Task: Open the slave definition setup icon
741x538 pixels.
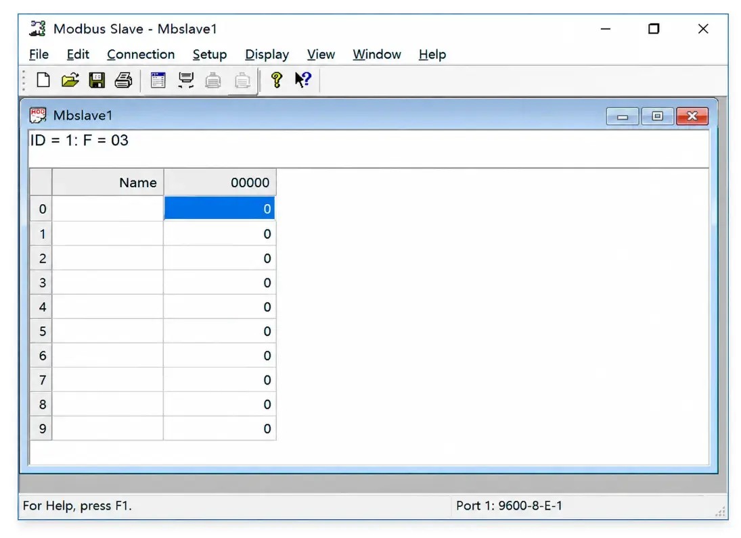Action: pos(158,80)
